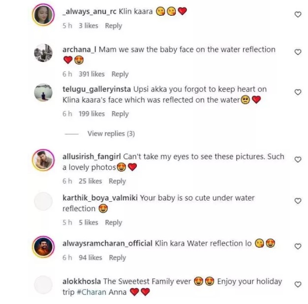Open archana_l's profile avatar
The image size is (308, 304).
tap(43, 53)
